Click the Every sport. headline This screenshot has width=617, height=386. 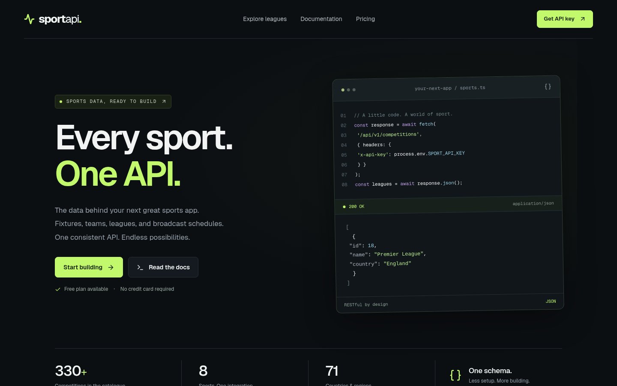point(144,138)
